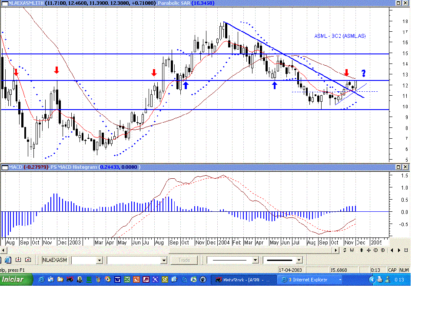
Task: Switch to MetaStock taskbar button
Action: [x=244, y=280]
